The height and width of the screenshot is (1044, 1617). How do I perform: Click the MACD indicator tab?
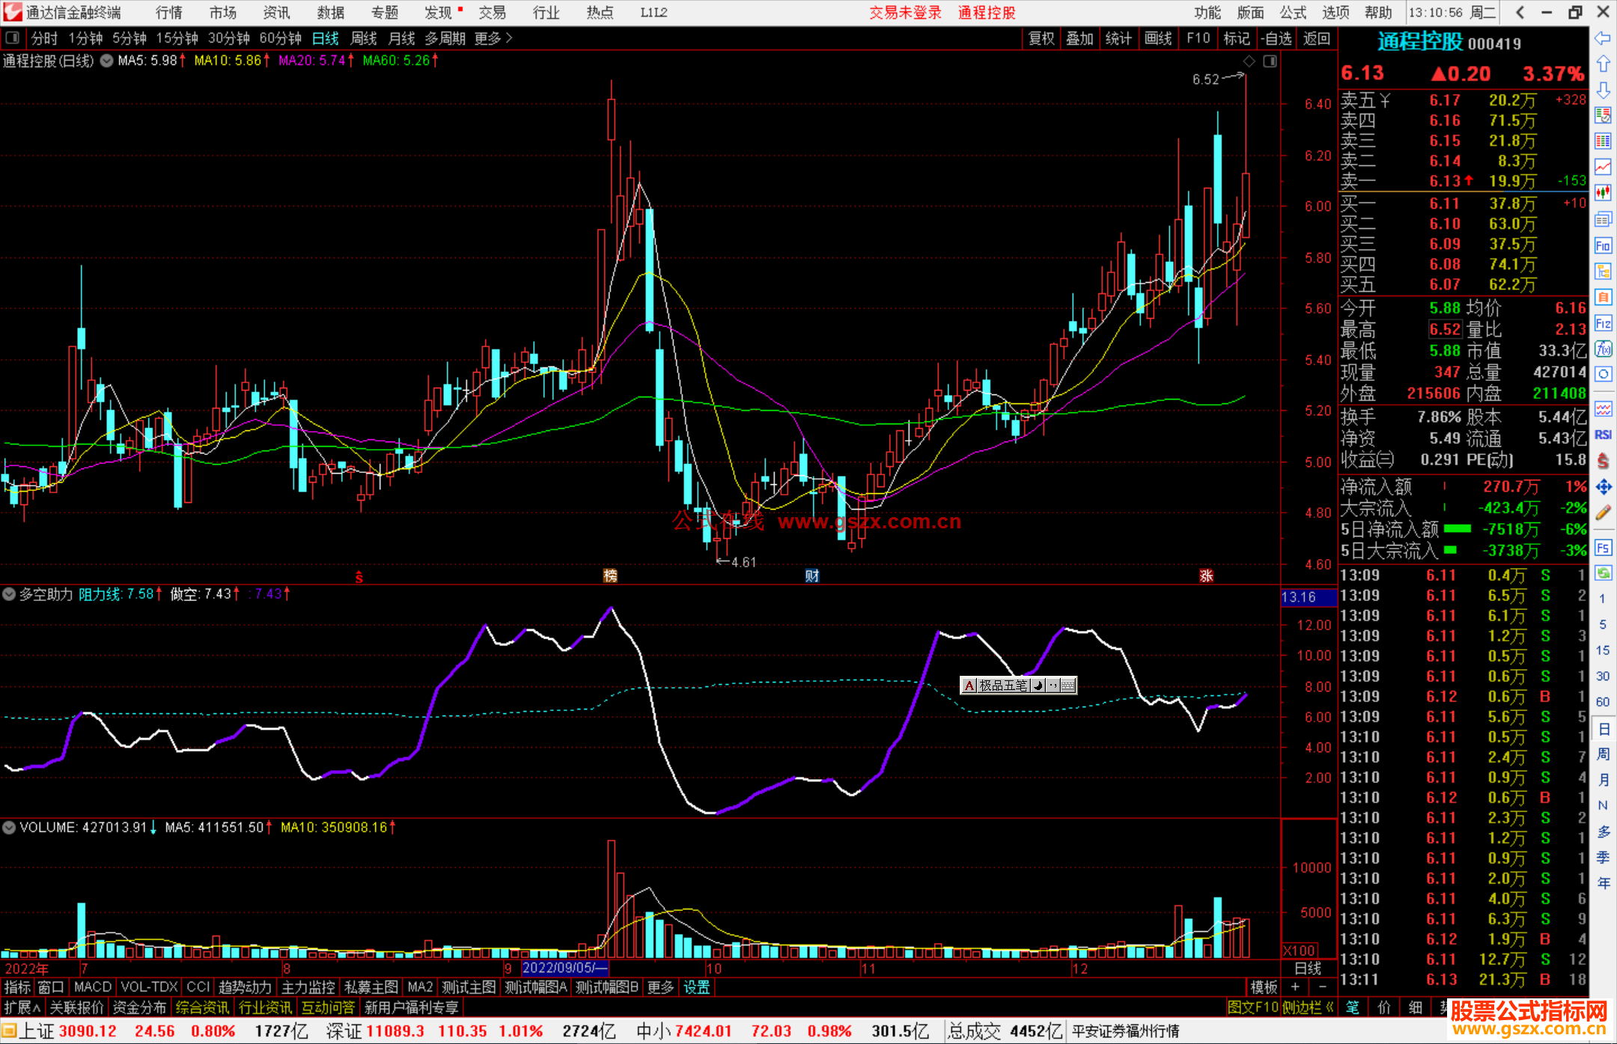(93, 987)
